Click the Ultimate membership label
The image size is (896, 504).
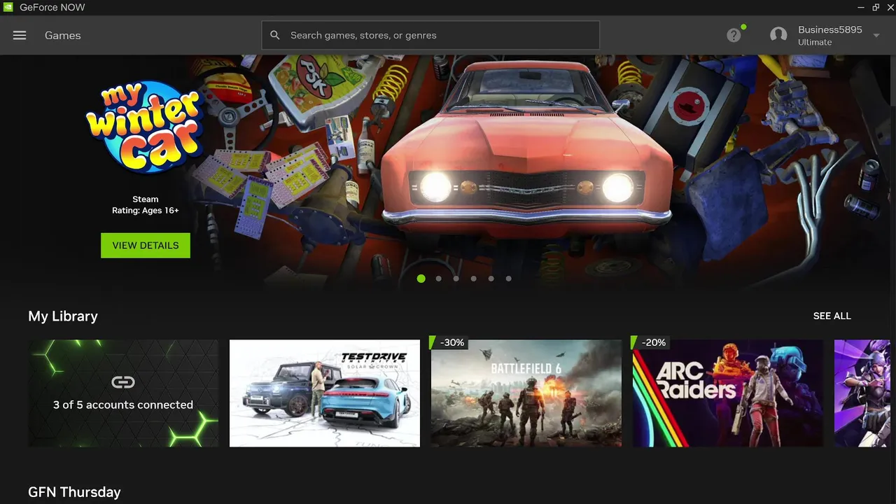(815, 42)
